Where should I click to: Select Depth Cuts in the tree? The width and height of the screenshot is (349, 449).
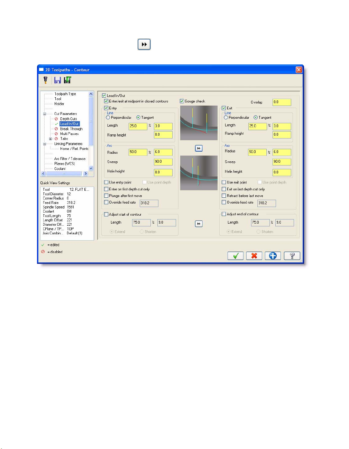[68, 119]
